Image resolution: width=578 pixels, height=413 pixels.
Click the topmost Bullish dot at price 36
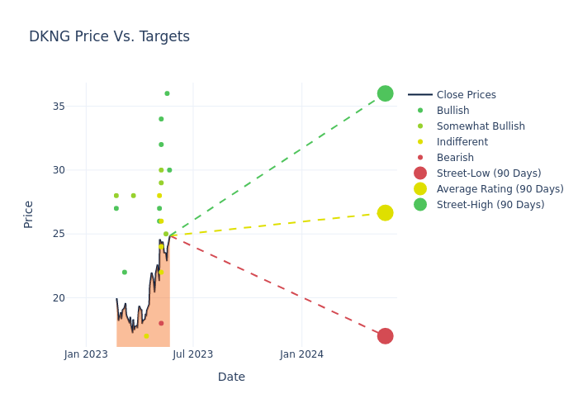[x=167, y=93]
